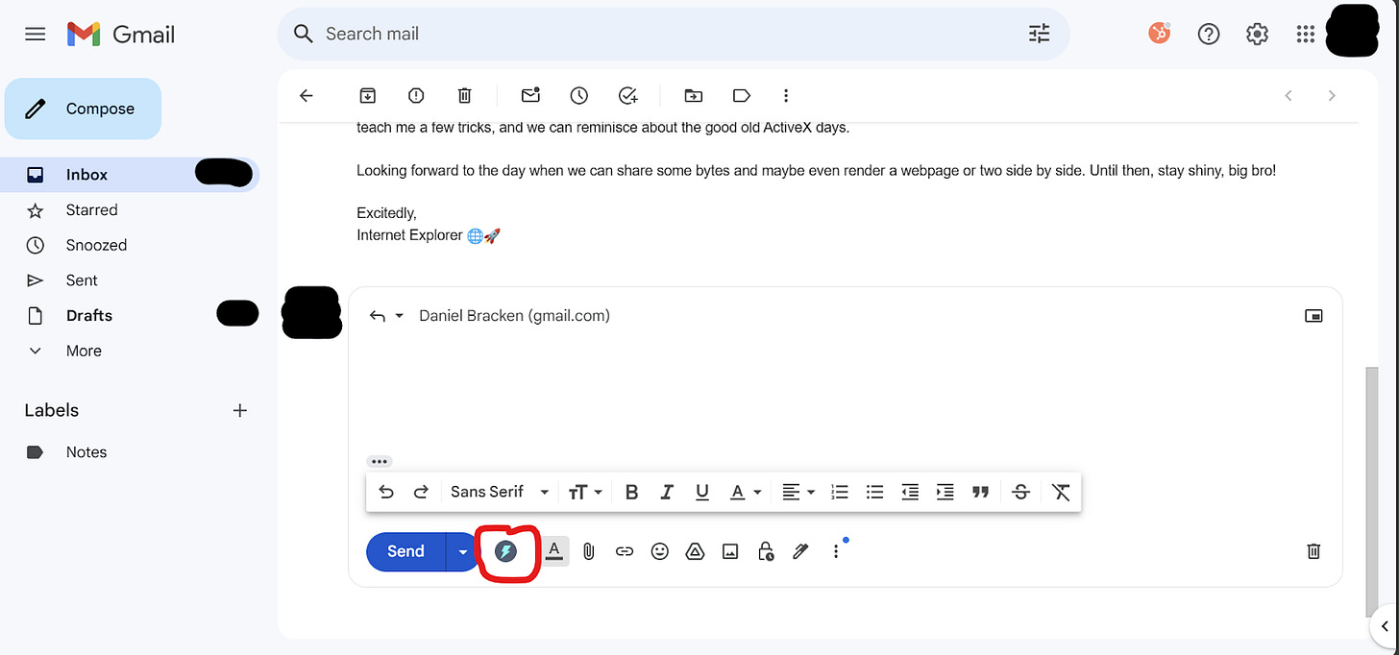Click the Compose button
The height and width of the screenshot is (655, 1399).
coord(83,109)
